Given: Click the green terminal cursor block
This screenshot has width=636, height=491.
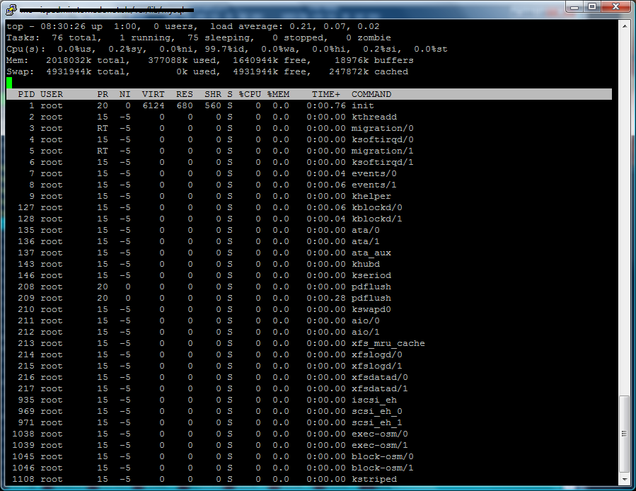Looking at the screenshot, I should click(x=9, y=83).
